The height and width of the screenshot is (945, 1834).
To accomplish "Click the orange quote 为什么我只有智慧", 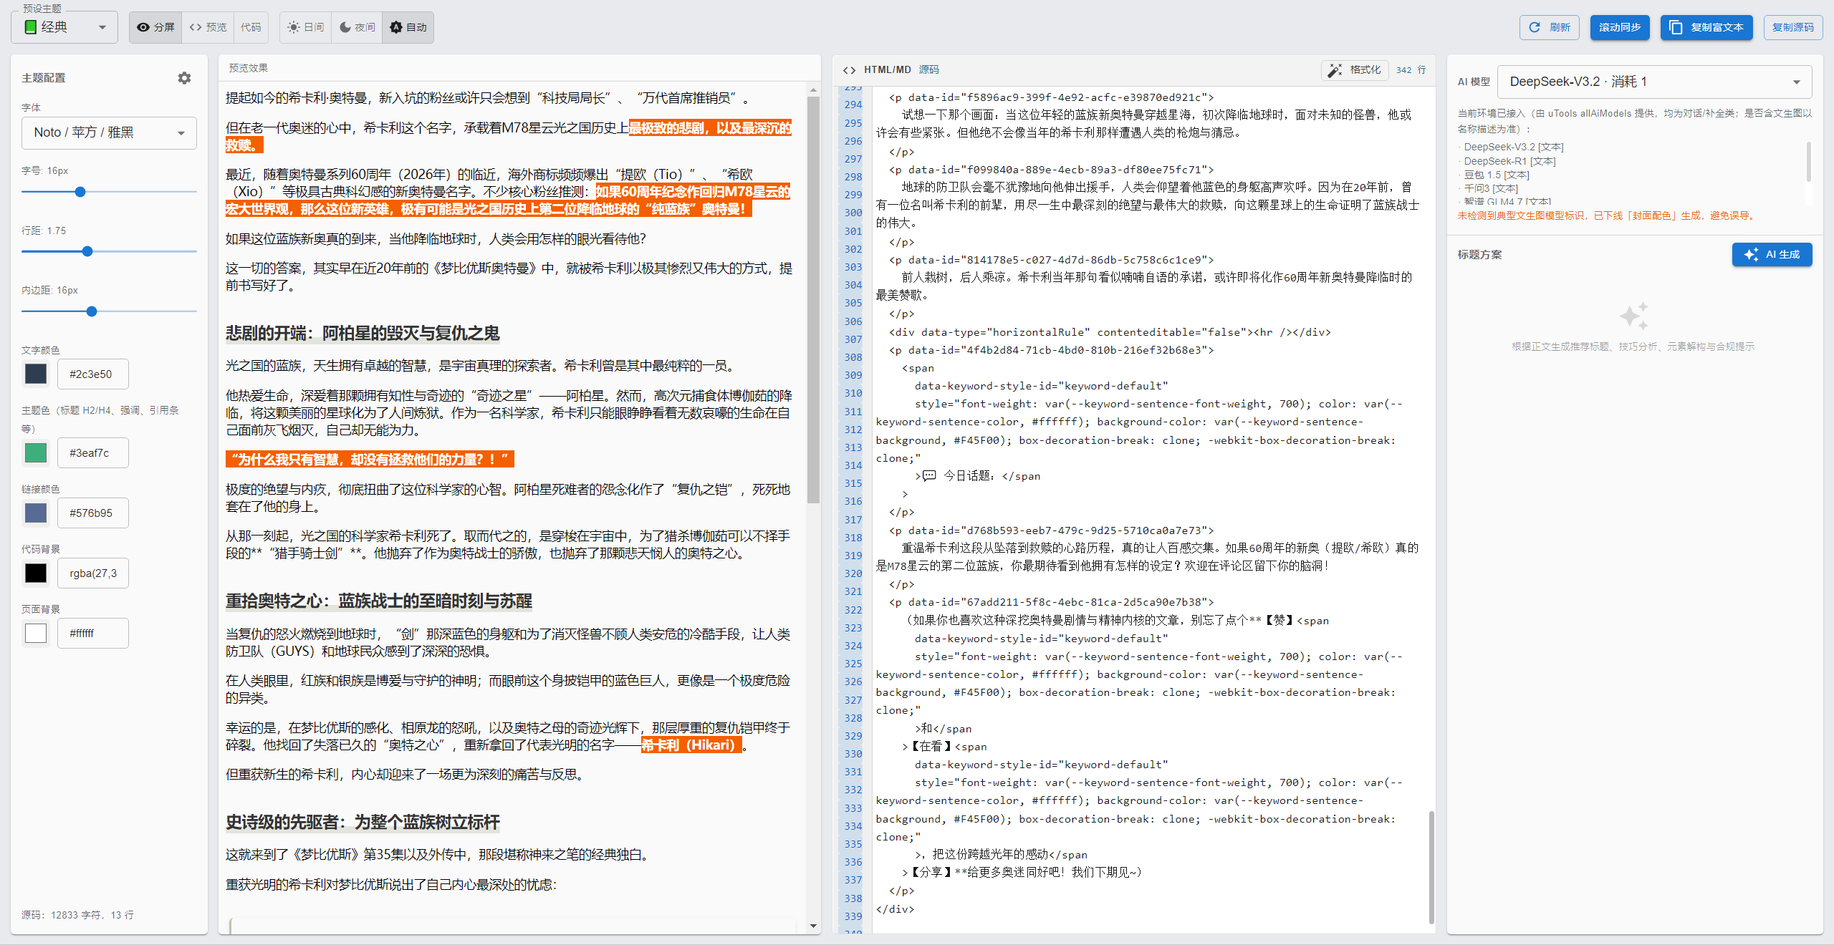I will 370,460.
